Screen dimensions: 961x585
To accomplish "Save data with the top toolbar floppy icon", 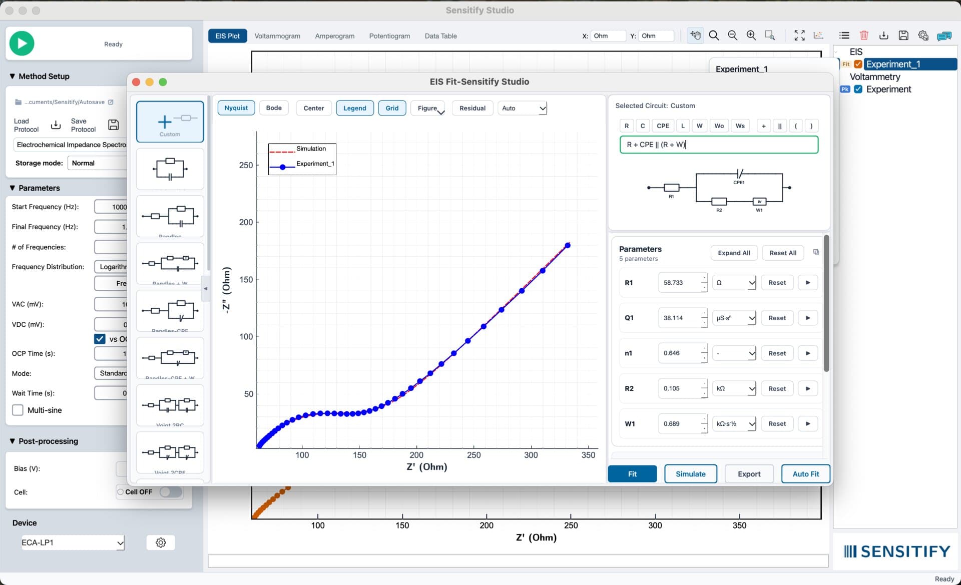I will point(903,36).
